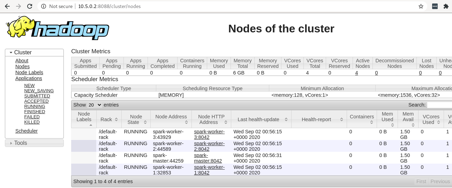Open the browser extensions puzzle icon

pyautogui.click(x=446, y=6)
